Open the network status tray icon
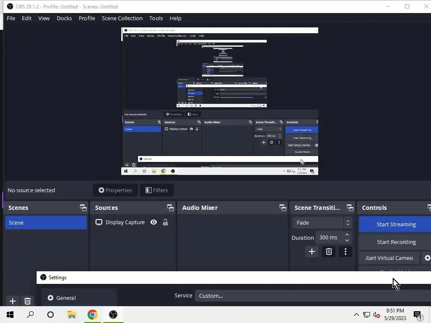This screenshot has height=323, width=431. 367,315
